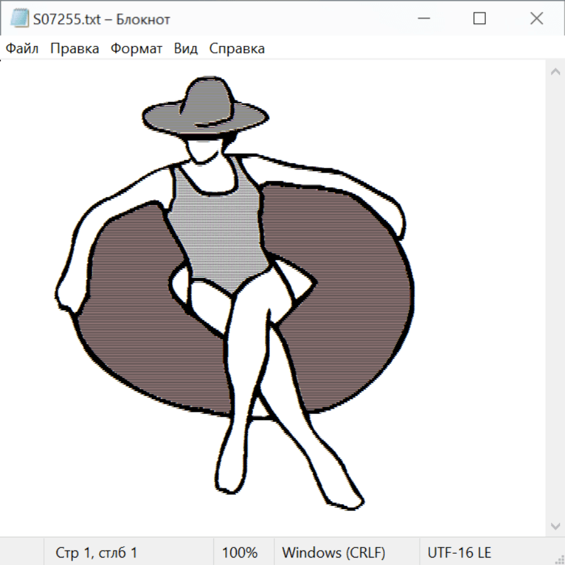This screenshot has height=565, width=565.
Task: Open the Справка menu
Action: coord(237,48)
